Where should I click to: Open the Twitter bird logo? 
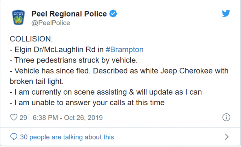[x=226, y=13]
